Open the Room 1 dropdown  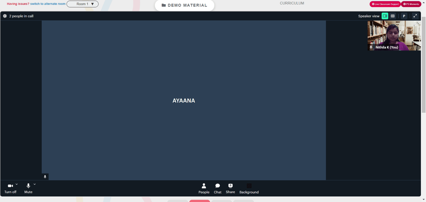[83, 4]
